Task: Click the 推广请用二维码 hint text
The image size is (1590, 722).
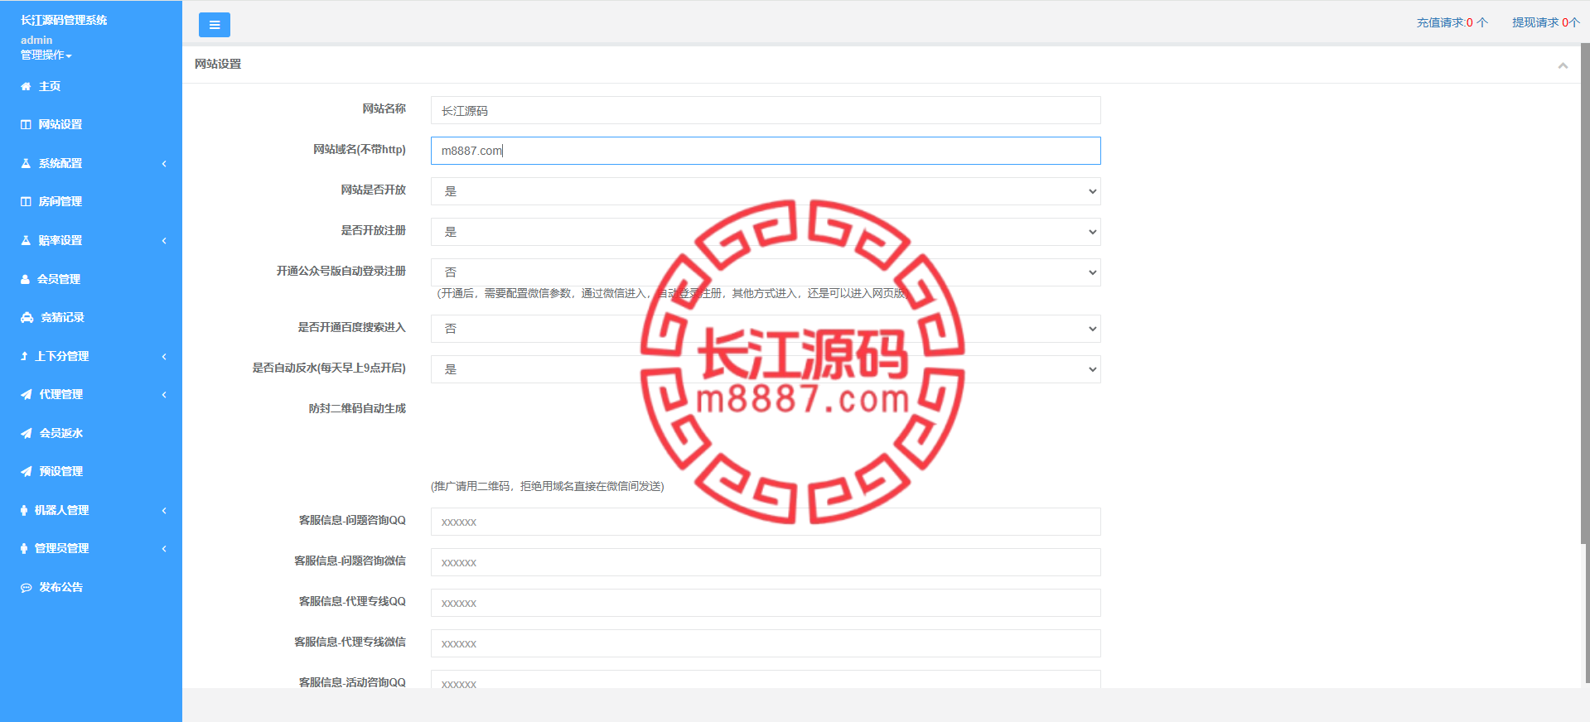Action: pyautogui.click(x=547, y=486)
